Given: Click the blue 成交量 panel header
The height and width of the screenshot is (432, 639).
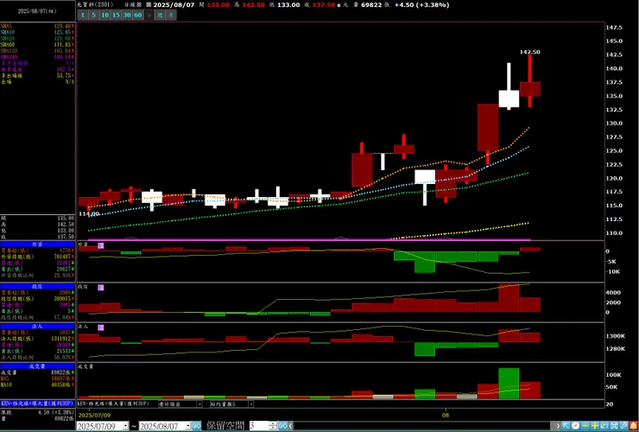Looking at the screenshot, I should tap(37, 366).
